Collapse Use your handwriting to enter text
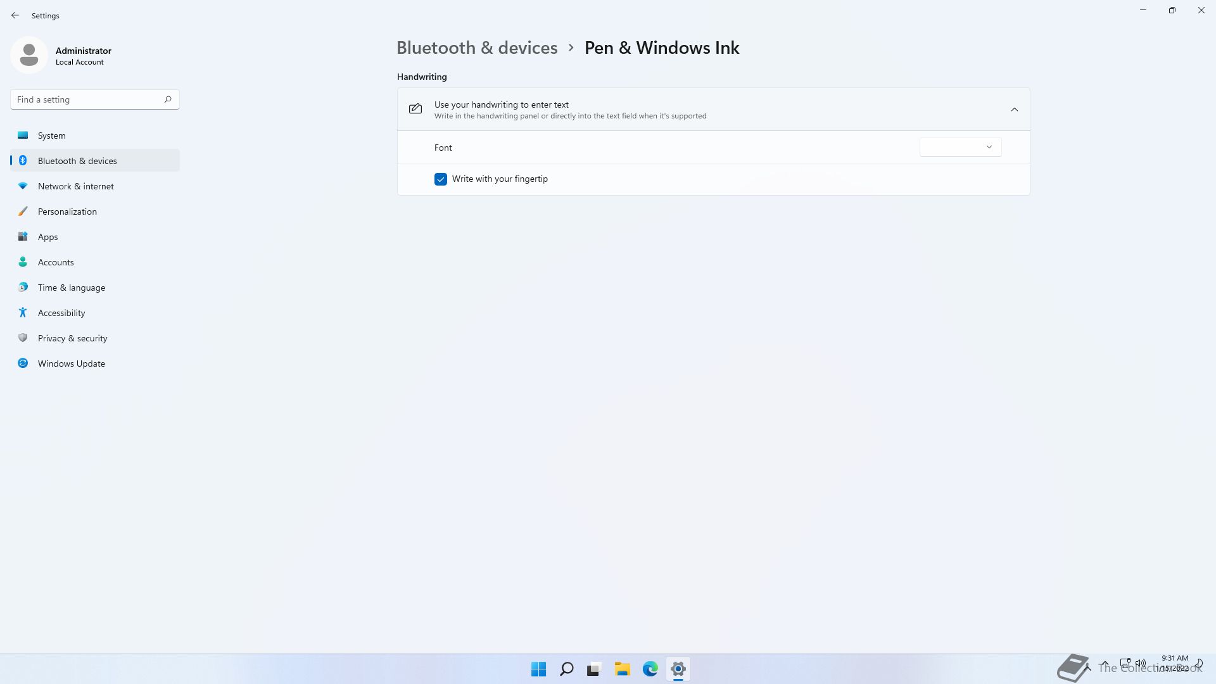Screen dimensions: 1216x684 [x=1015, y=110]
